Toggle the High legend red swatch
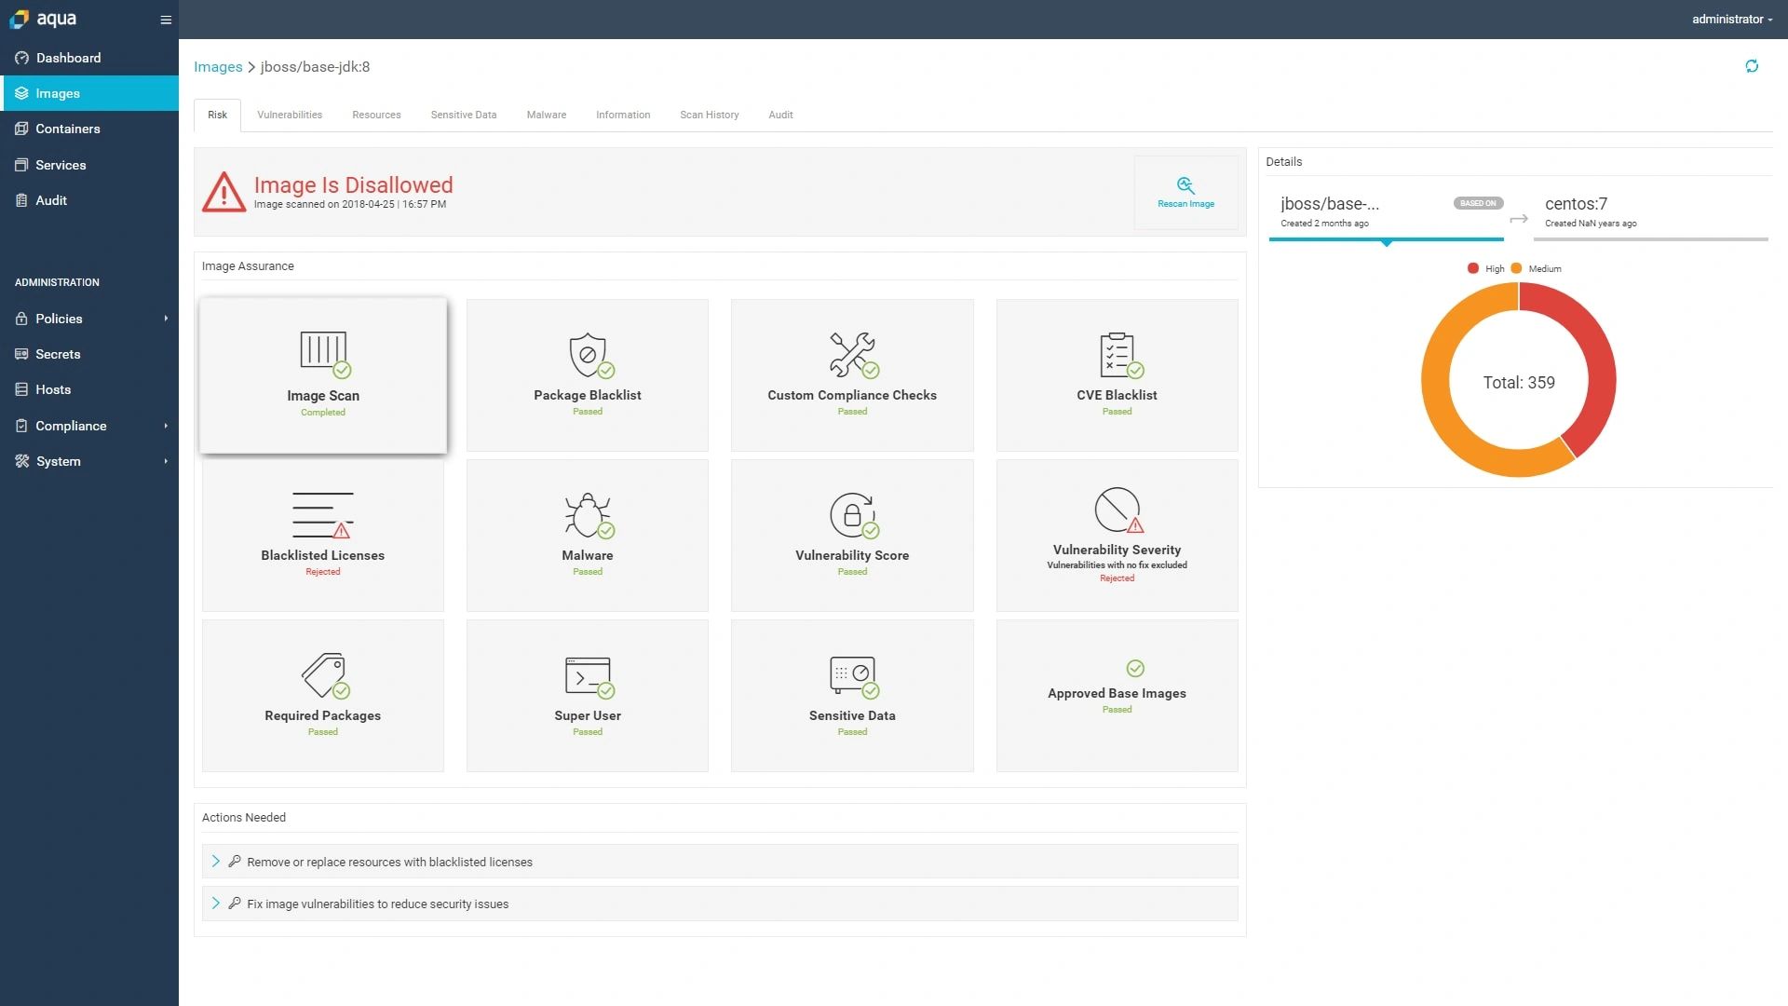Image resolution: width=1788 pixels, height=1006 pixels. (1473, 268)
